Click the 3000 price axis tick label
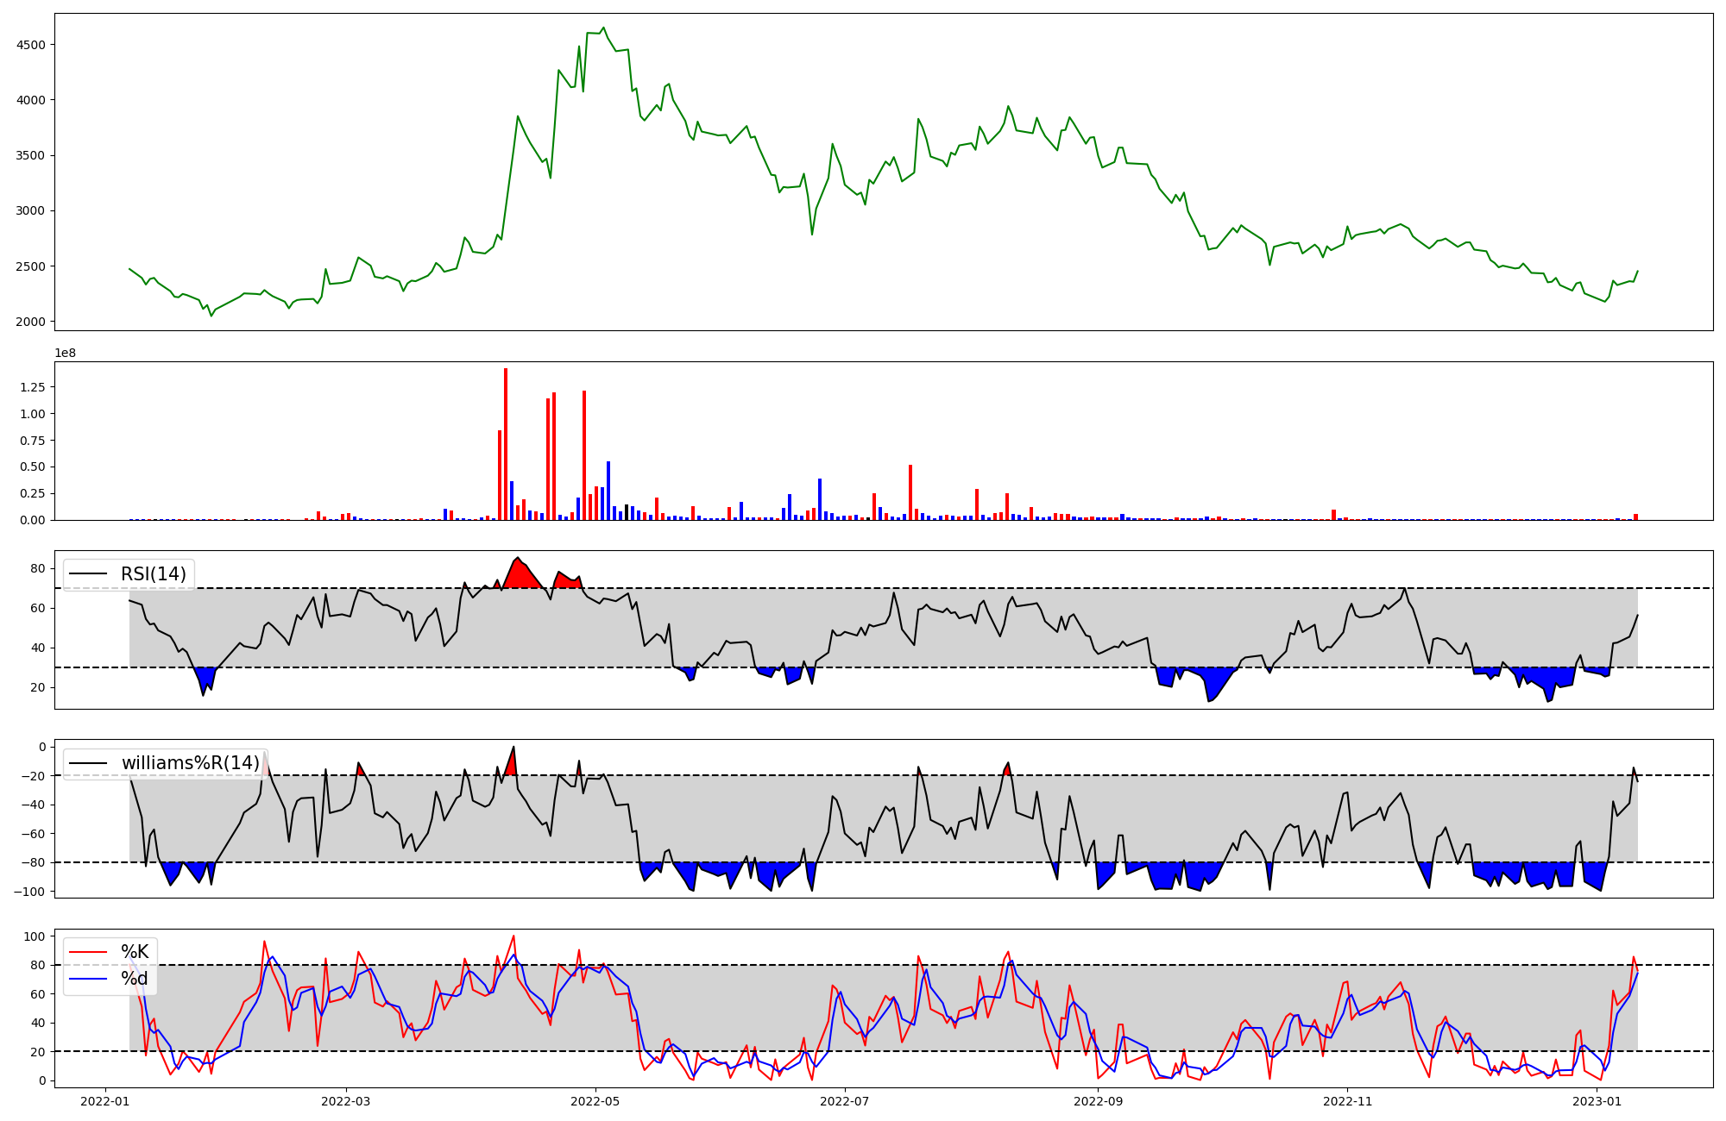Screen dimensions: 1726x1121 pos(31,211)
